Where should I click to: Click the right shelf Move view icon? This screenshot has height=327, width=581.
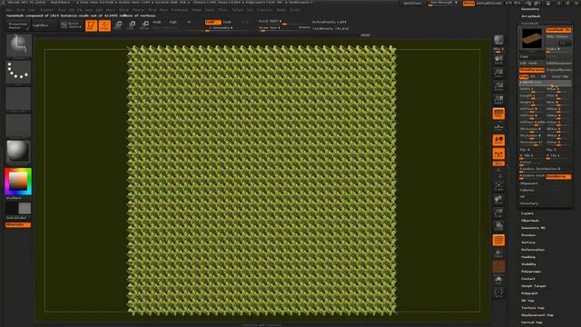pyautogui.click(x=498, y=200)
